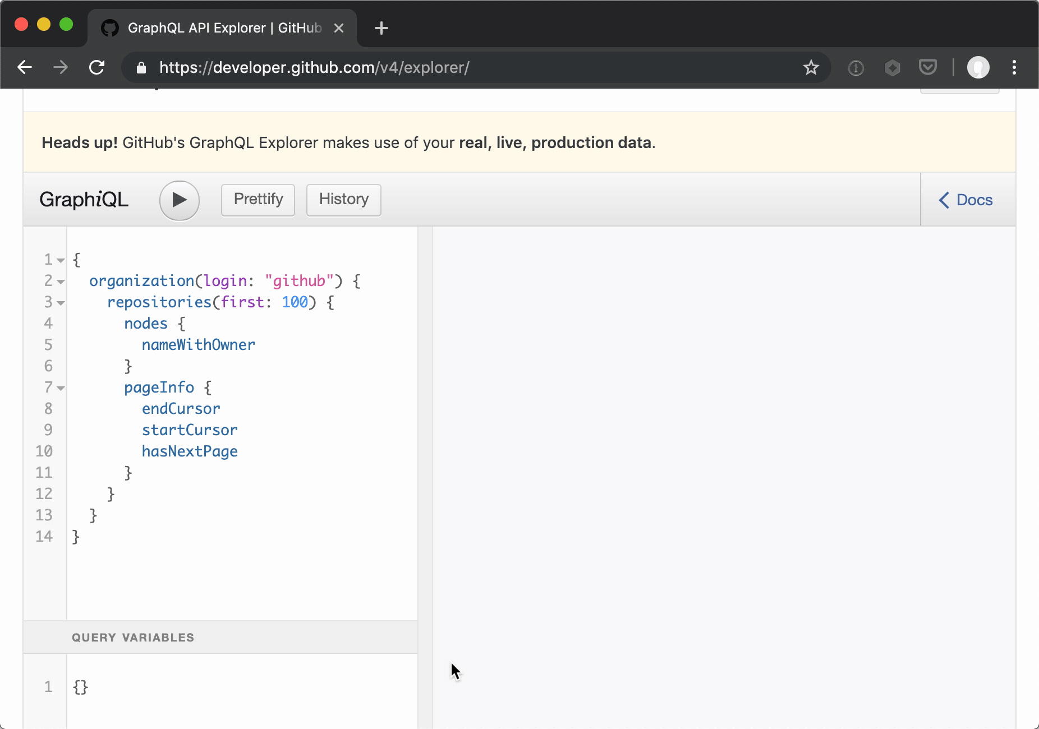Collapse the repositories block on line 3

60,303
